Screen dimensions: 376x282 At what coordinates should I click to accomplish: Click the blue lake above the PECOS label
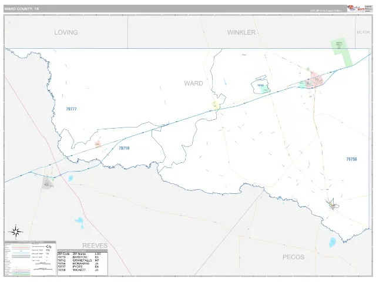(333, 242)
